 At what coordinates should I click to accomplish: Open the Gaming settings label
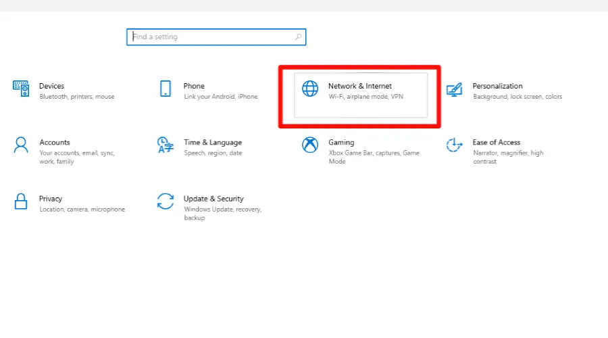tap(341, 143)
